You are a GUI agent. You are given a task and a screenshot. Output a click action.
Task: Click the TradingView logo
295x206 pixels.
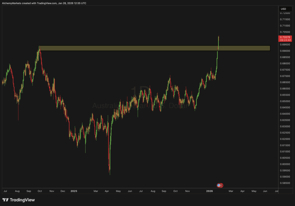[18, 200]
